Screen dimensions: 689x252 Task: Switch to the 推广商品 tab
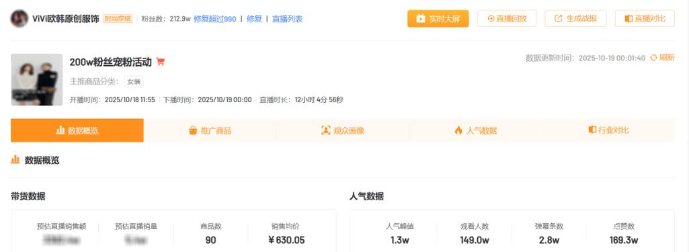pyautogui.click(x=210, y=130)
